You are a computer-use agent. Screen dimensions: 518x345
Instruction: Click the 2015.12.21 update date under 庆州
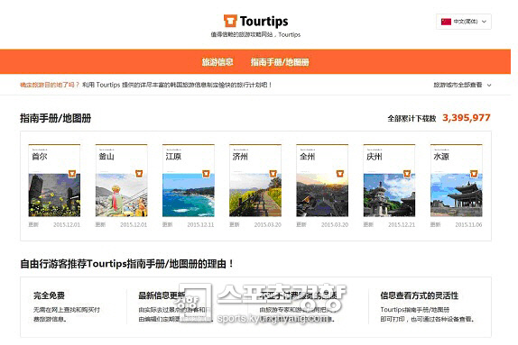pyautogui.click(x=402, y=224)
